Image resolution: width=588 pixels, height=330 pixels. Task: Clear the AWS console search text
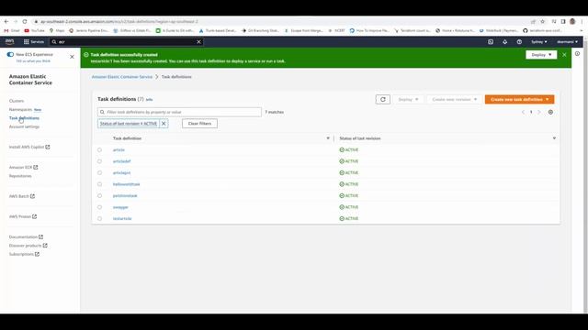[198, 42]
